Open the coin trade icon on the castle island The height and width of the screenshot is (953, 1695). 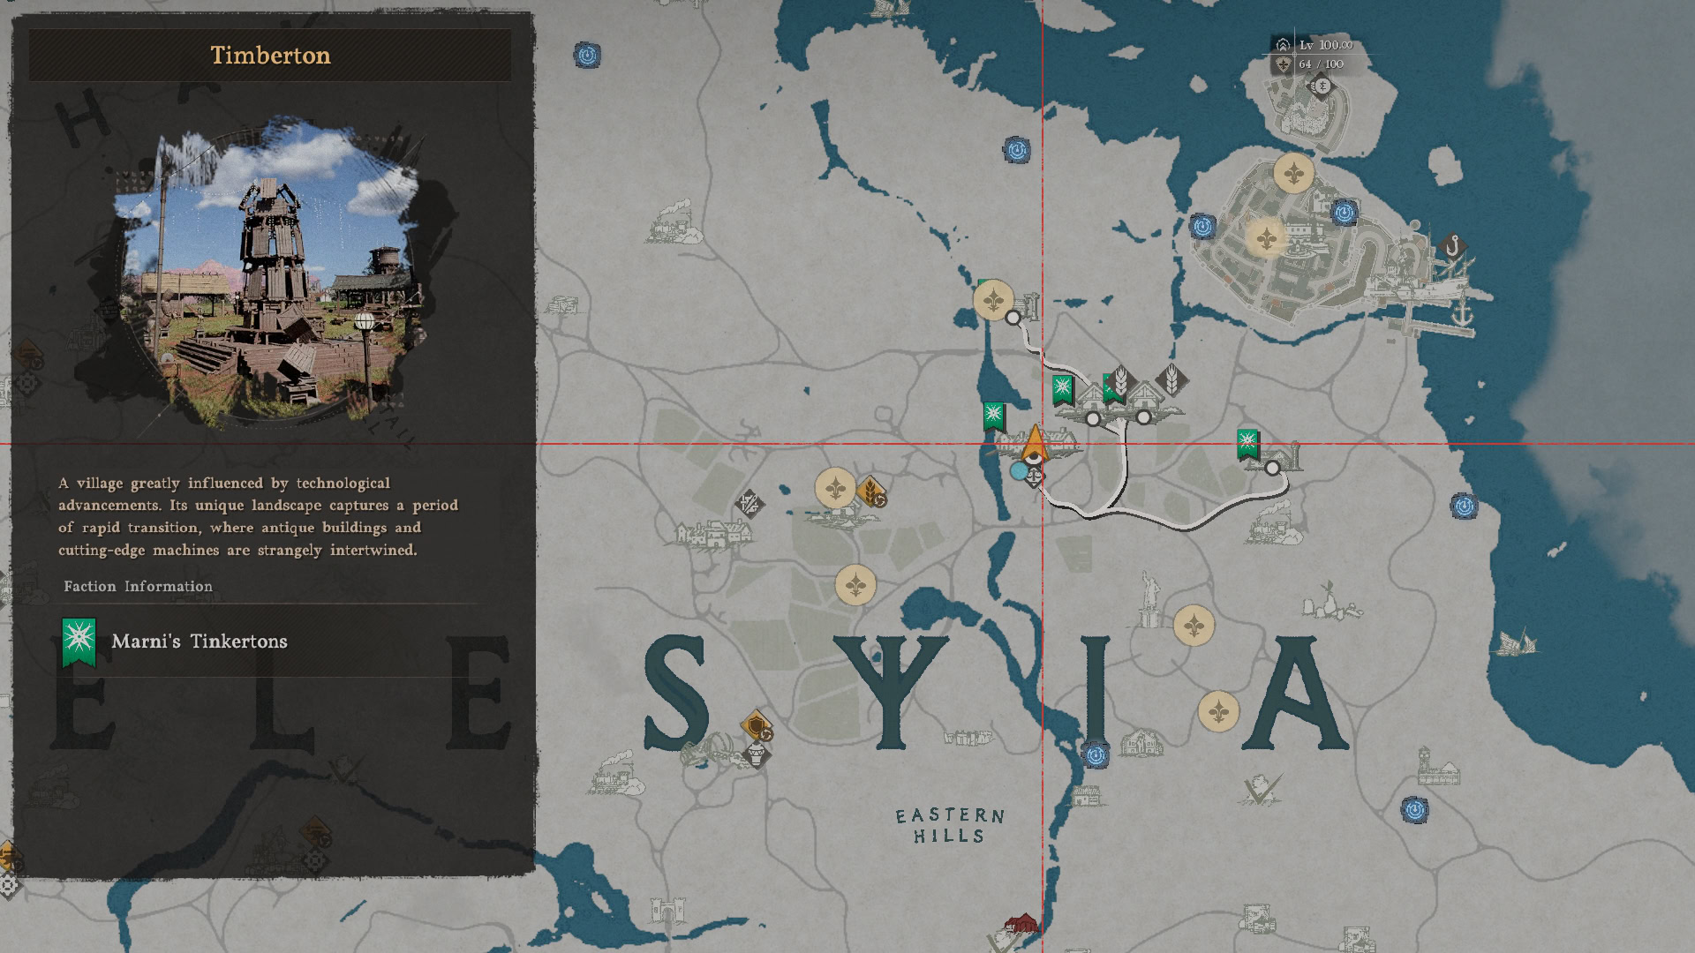[1322, 86]
